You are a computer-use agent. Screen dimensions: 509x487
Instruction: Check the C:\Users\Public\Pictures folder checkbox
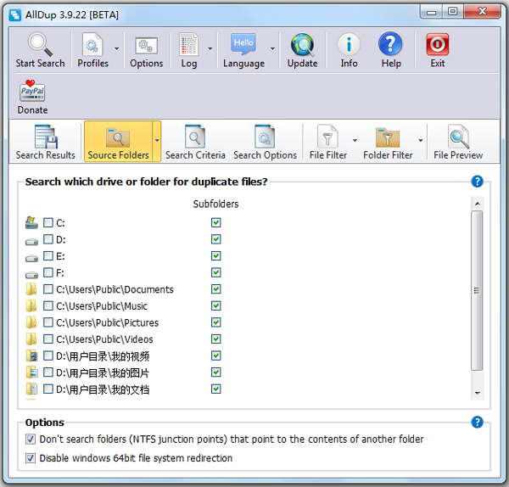tap(48, 322)
